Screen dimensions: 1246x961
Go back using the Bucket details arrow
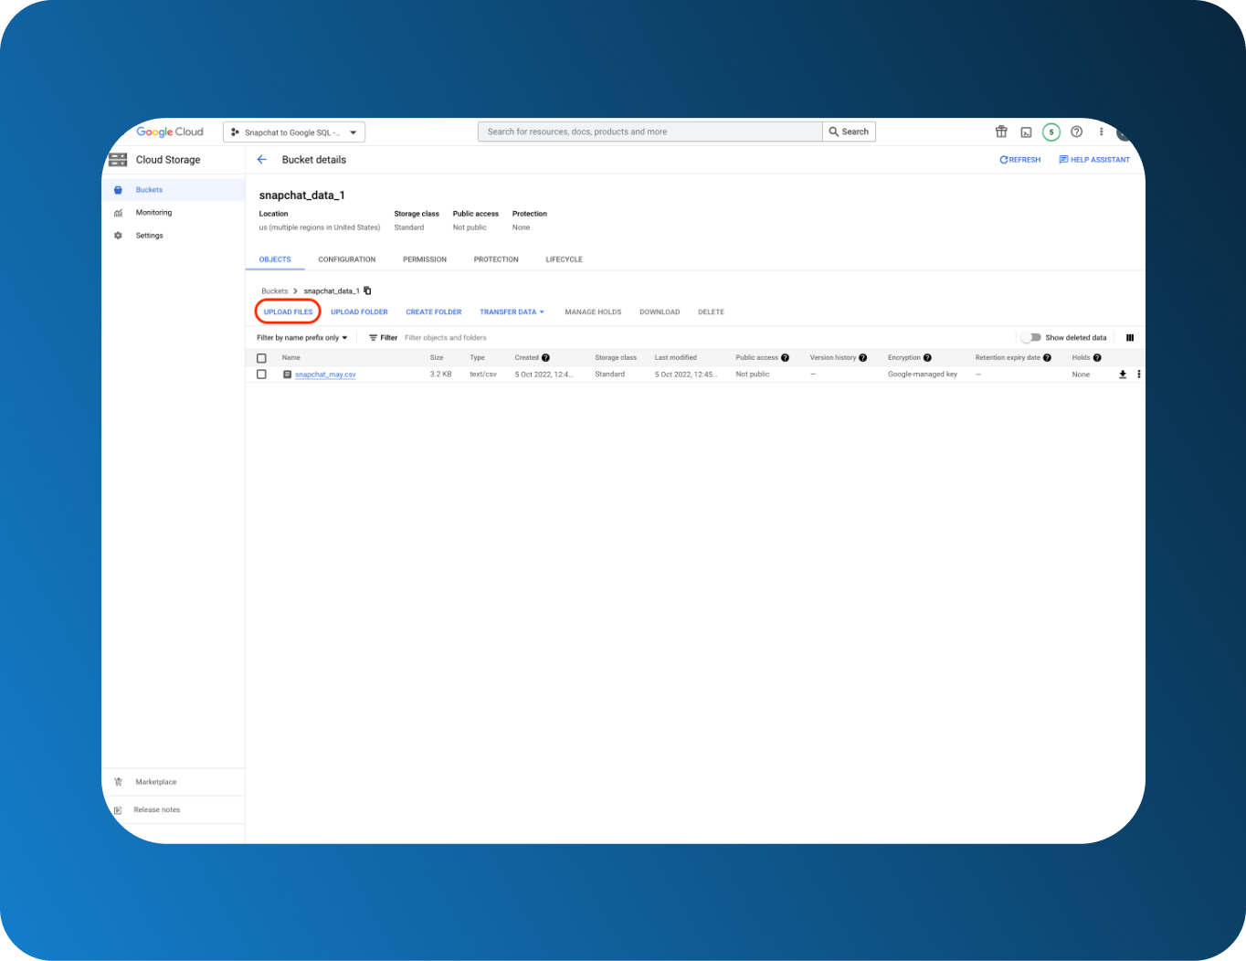262,160
